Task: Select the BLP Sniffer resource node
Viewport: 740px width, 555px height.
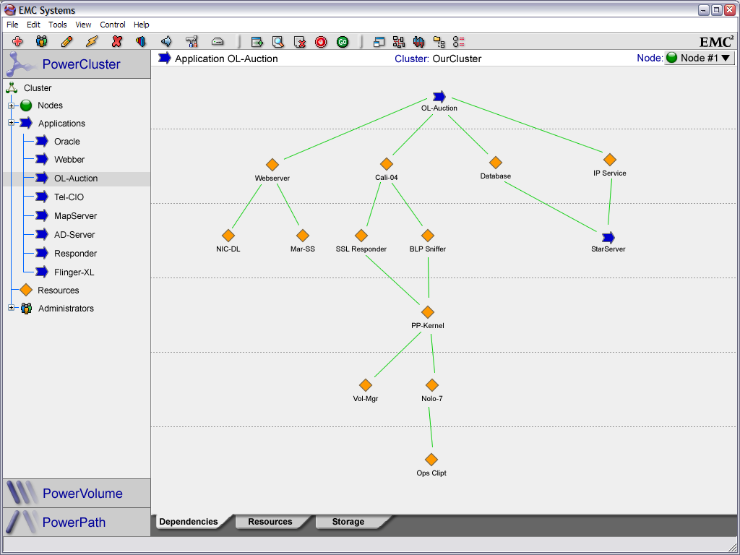Action: tap(428, 236)
